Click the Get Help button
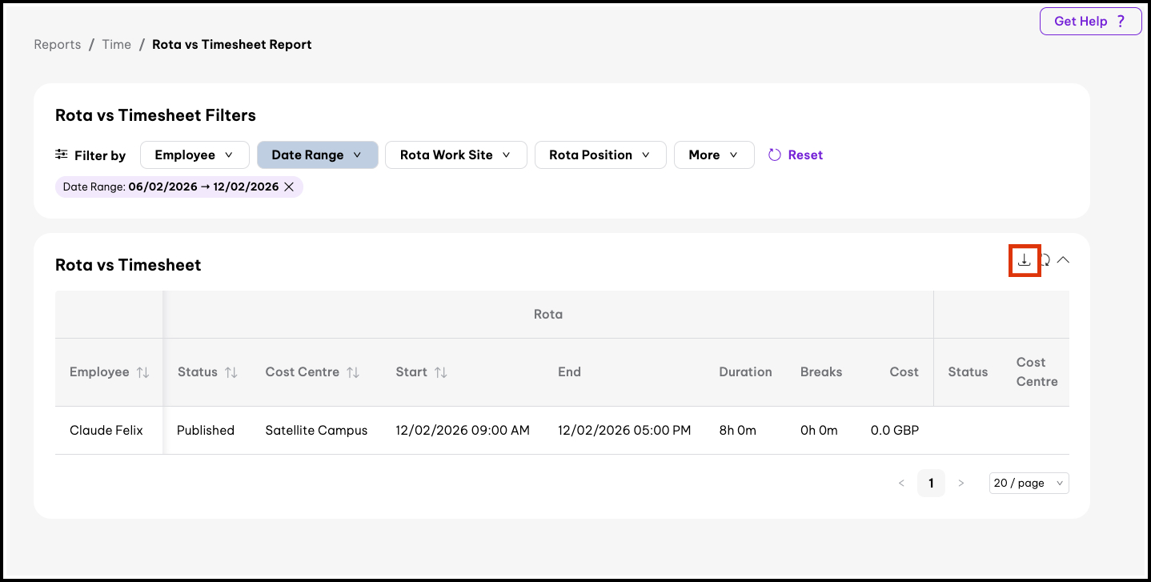The height and width of the screenshot is (582, 1151). (x=1089, y=22)
